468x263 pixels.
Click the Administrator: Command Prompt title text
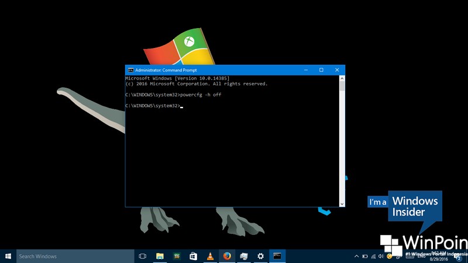[166, 70]
